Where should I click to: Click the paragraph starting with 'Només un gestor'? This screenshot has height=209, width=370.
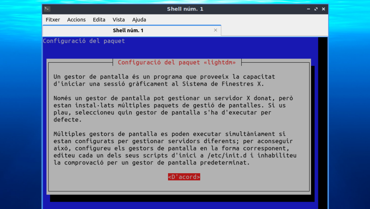point(170,109)
